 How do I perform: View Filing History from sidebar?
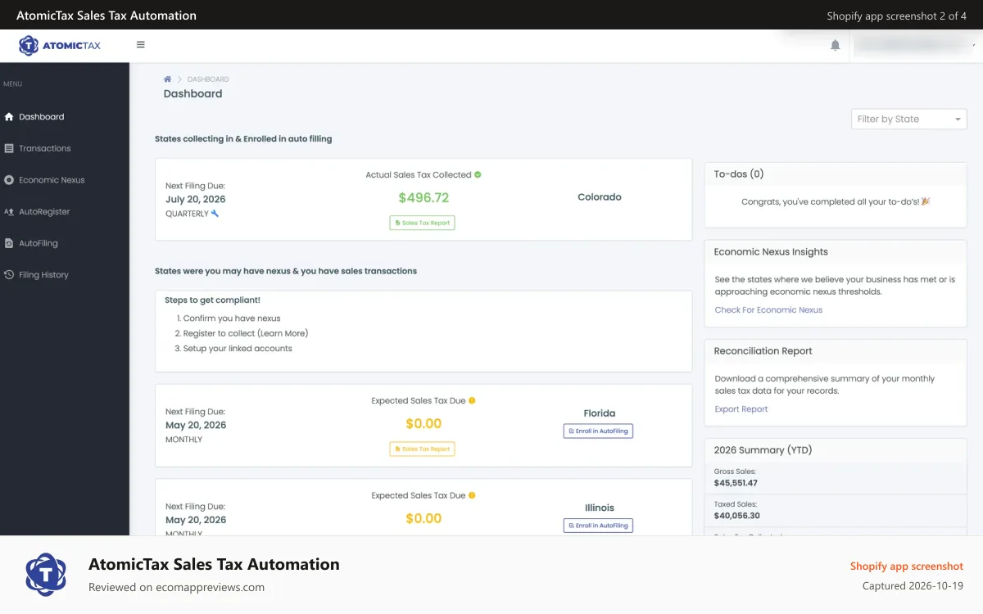[x=43, y=275]
